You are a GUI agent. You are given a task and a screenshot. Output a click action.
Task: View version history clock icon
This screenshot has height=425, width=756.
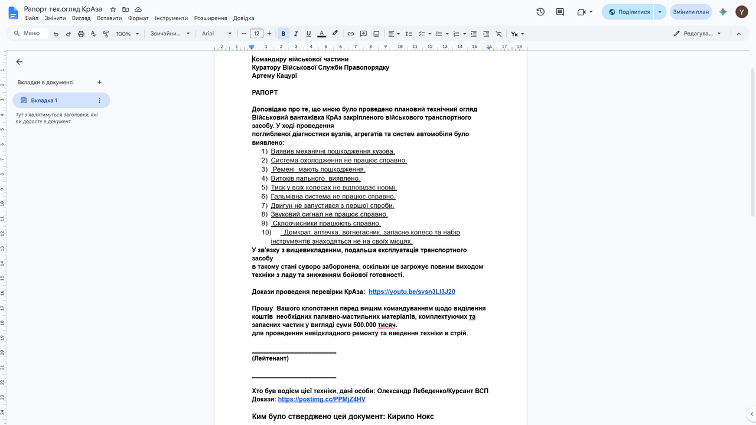pyautogui.click(x=540, y=12)
